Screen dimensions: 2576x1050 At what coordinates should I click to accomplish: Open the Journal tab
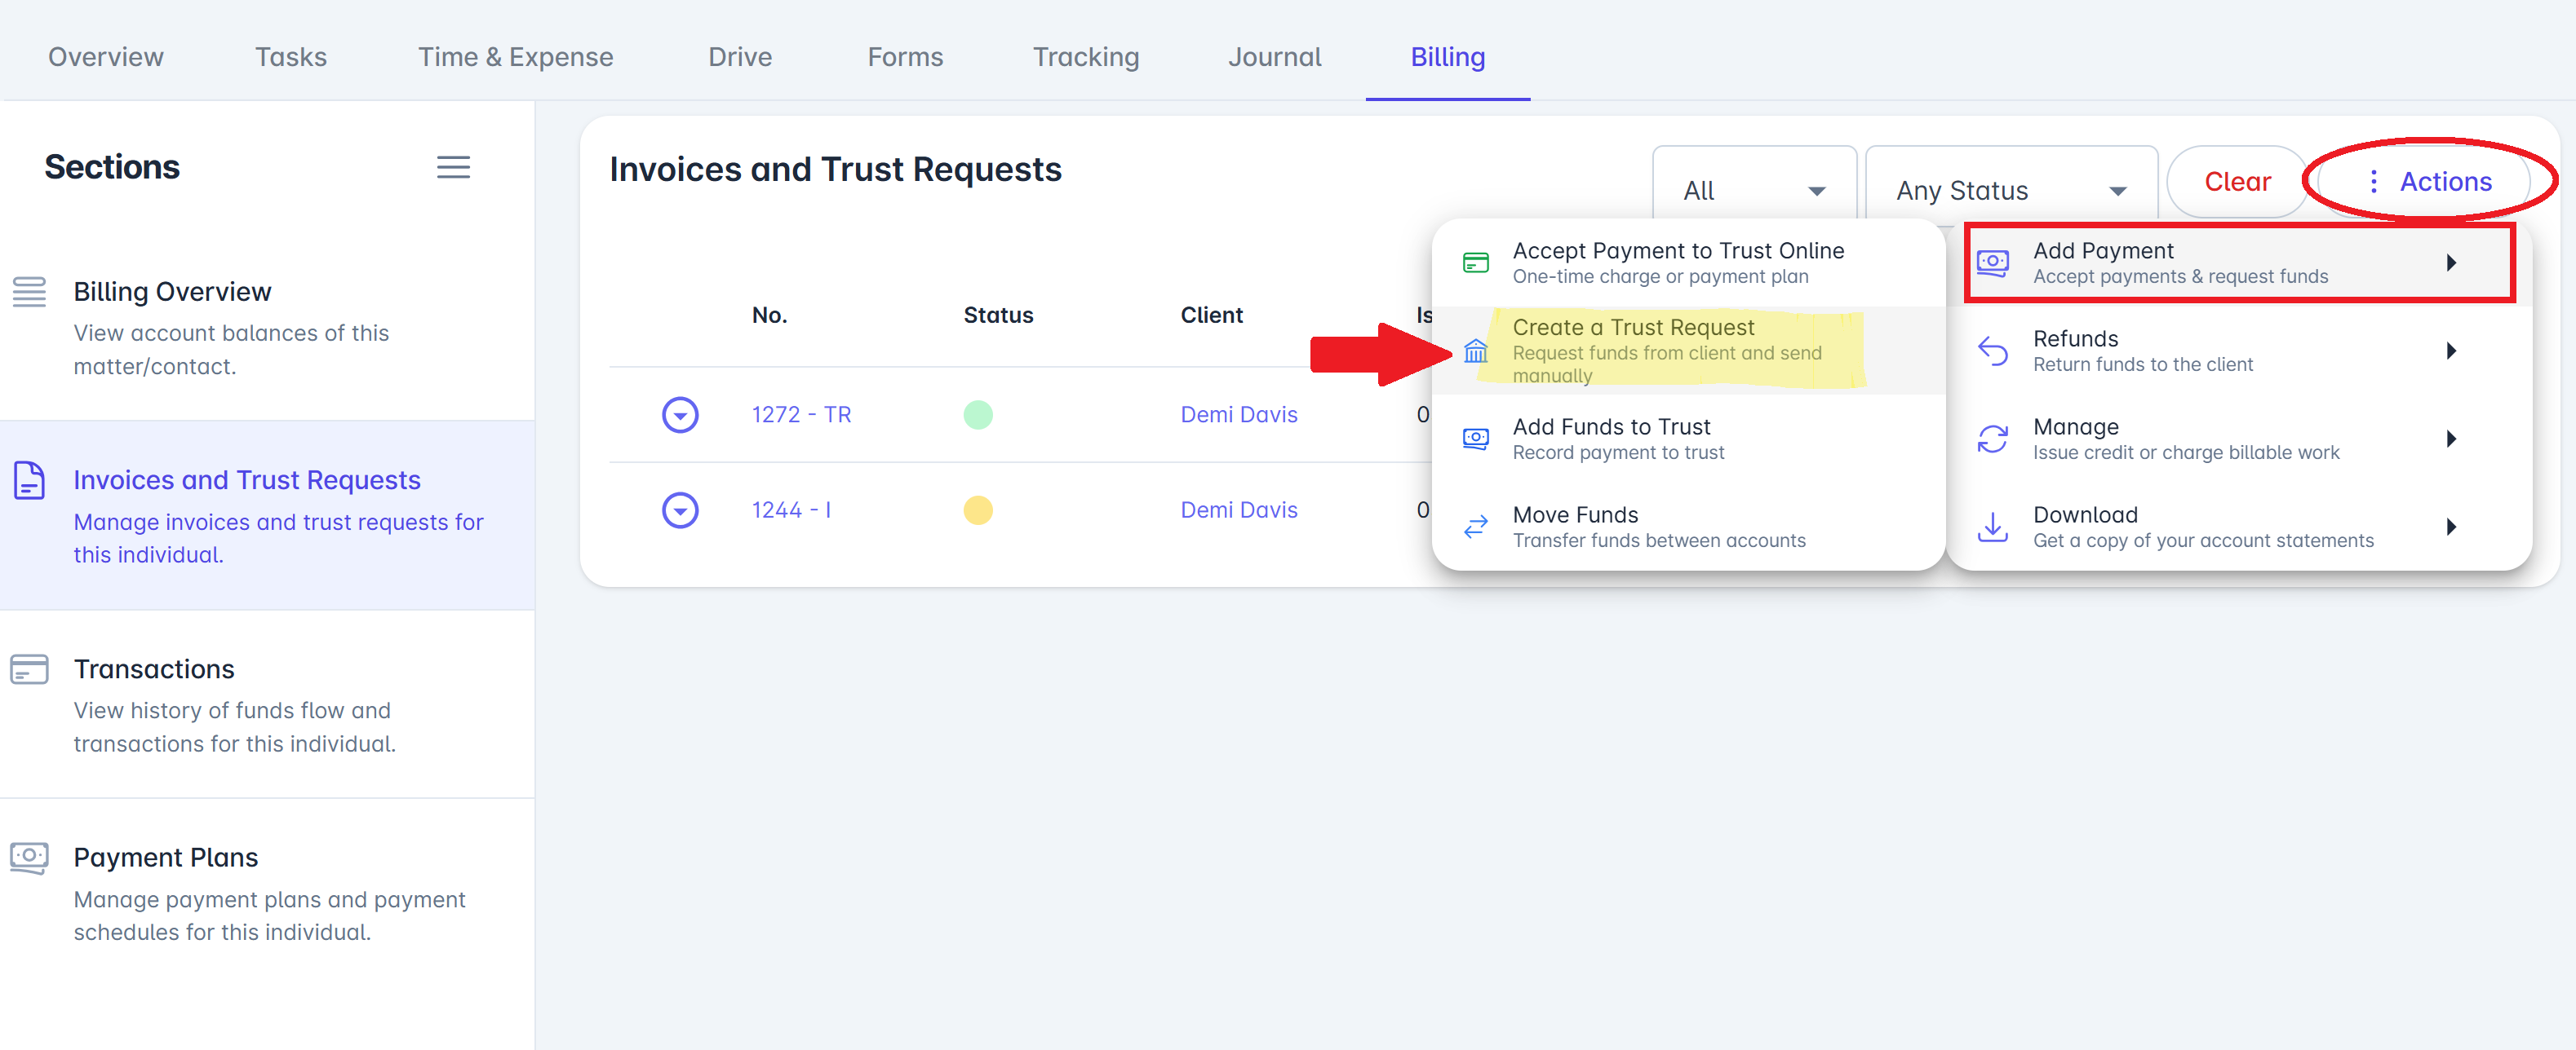coord(1274,57)
